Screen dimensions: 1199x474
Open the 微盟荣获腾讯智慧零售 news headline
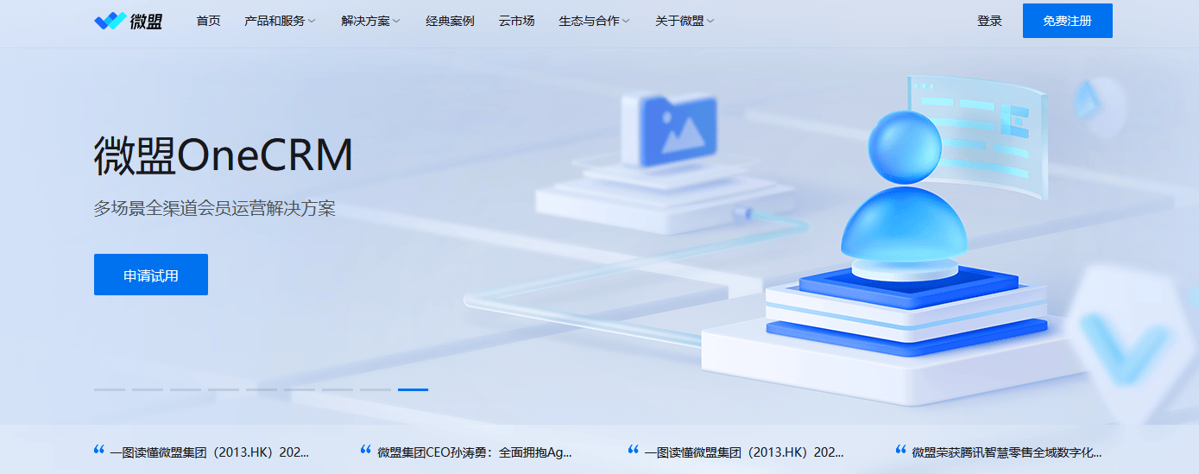pos(1007,452)
